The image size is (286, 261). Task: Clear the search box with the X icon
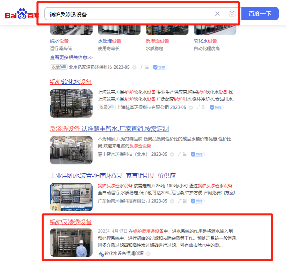point(217,14)
